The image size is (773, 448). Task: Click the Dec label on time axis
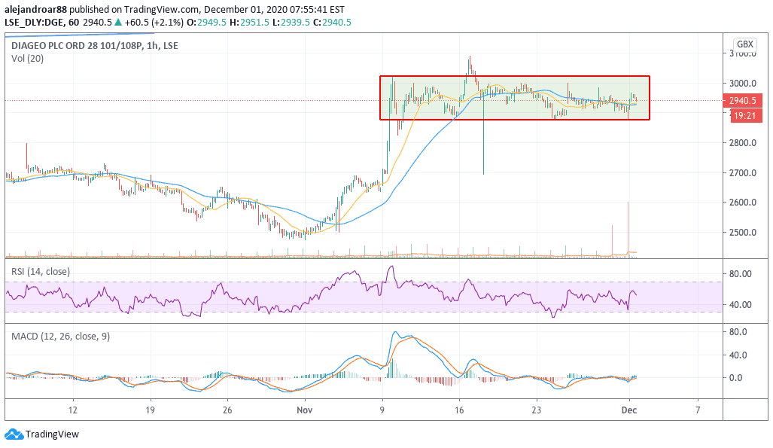coord(629,410)
